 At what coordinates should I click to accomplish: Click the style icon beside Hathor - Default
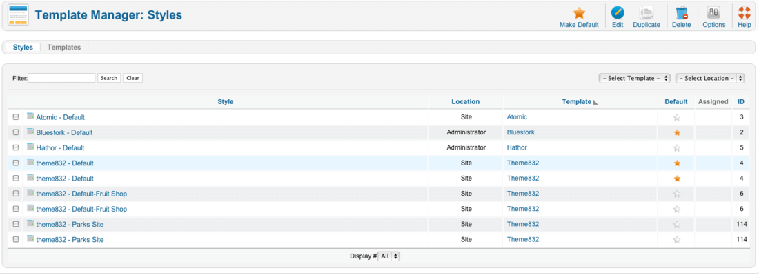pos(30,147)
